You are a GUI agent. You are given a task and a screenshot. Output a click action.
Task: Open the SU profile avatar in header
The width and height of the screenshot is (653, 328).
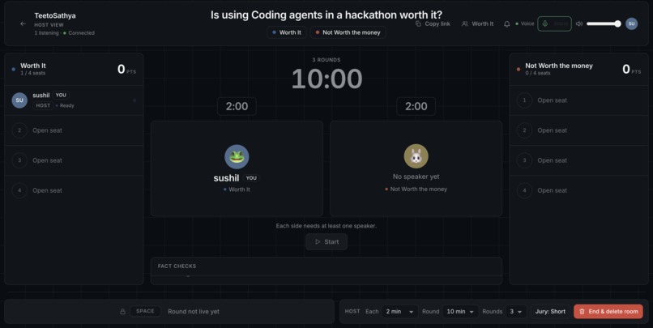point(631,23)
